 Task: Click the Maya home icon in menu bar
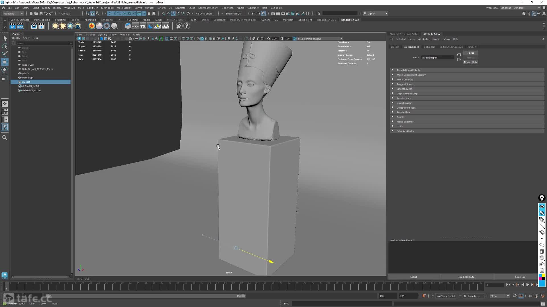point(3,8)
